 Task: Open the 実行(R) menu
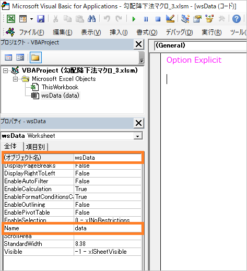pos(211,32)
